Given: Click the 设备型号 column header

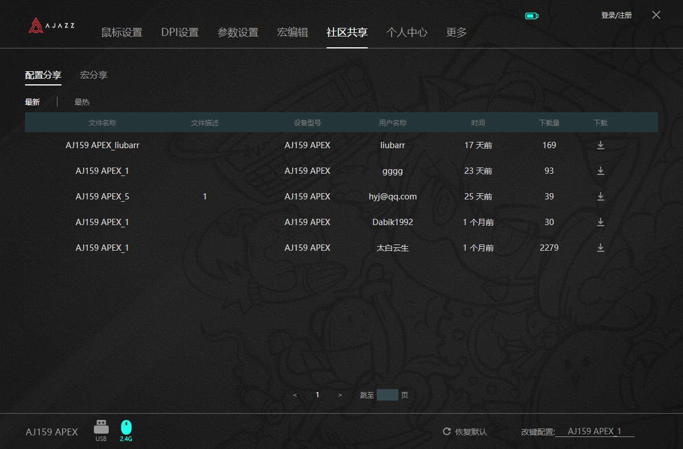Looking at the screenshot, I should point(307,123).
